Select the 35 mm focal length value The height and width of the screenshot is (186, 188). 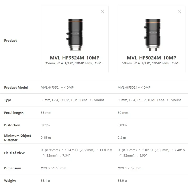[46, 113]
